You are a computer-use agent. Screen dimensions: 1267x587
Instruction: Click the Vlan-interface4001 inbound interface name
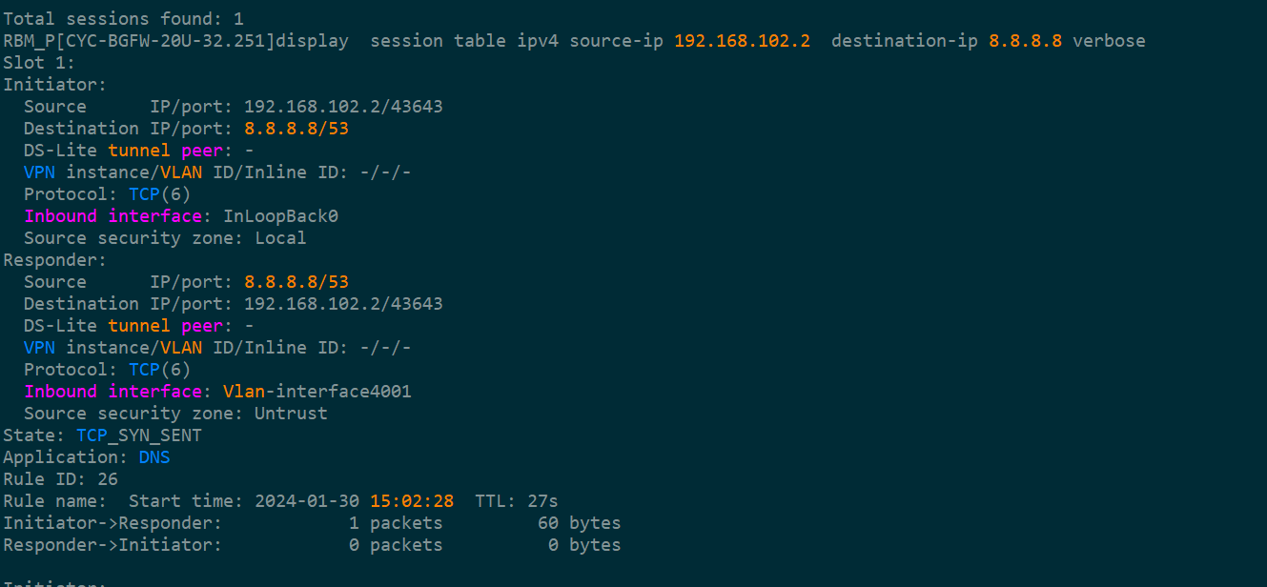[317, 392]
